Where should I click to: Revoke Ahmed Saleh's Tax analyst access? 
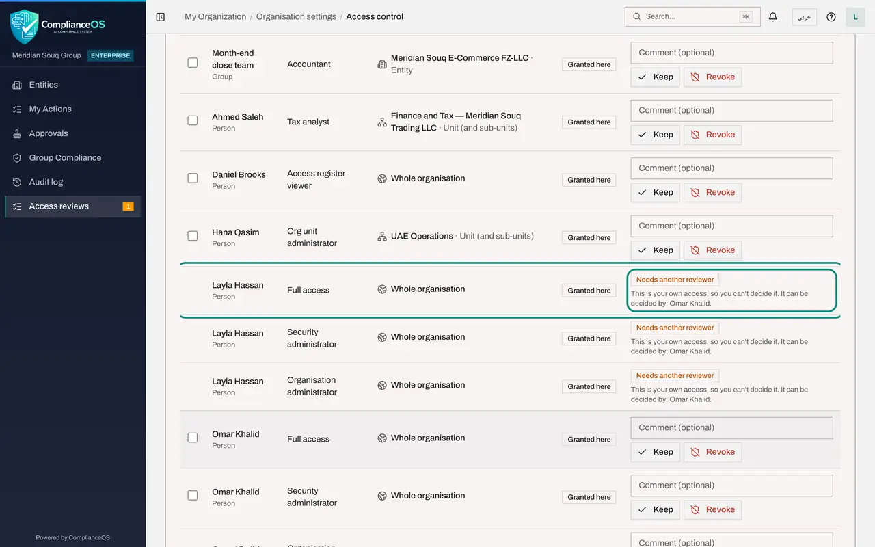[712, 135]
